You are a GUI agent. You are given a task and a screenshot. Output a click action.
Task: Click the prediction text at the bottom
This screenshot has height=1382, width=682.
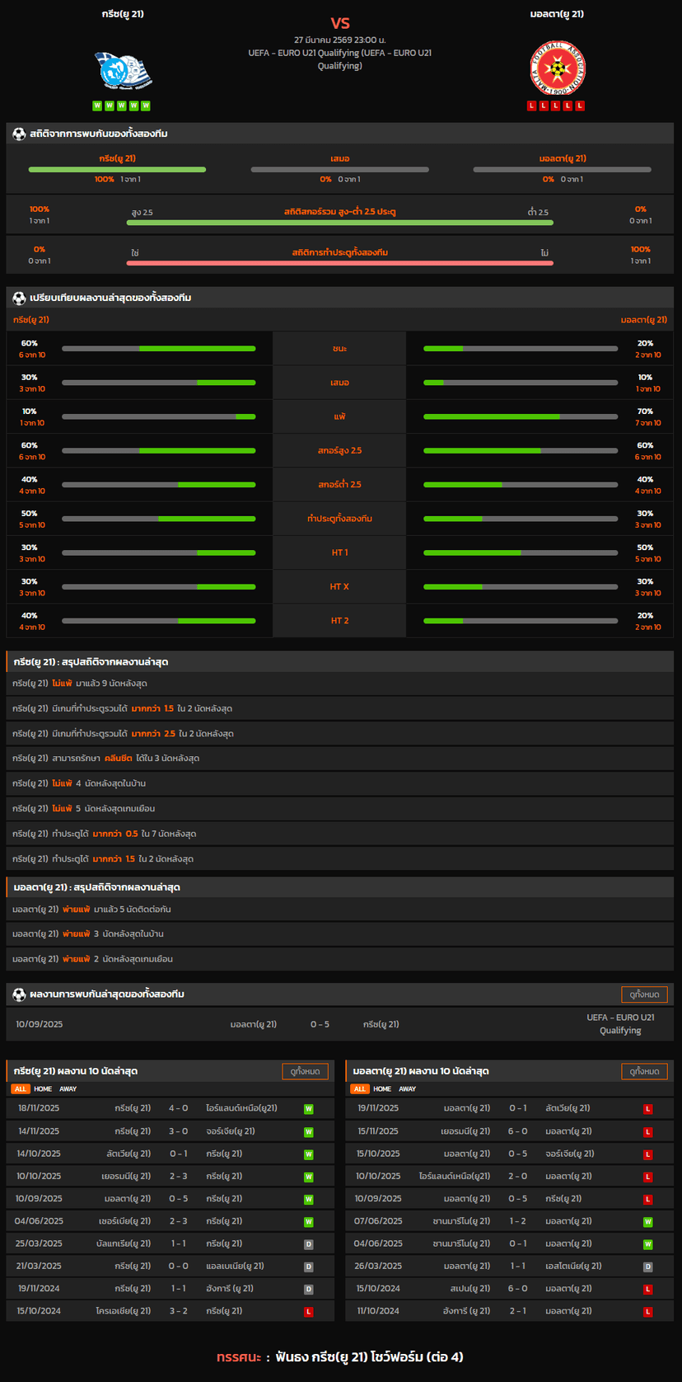339,1356
